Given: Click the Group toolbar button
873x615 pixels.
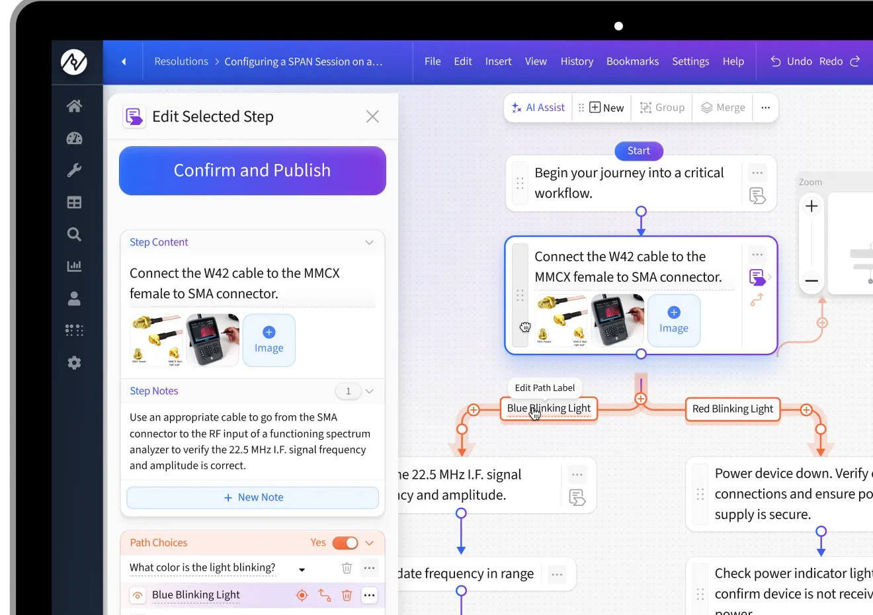Looking at the screenshot, I should (662, 108).
